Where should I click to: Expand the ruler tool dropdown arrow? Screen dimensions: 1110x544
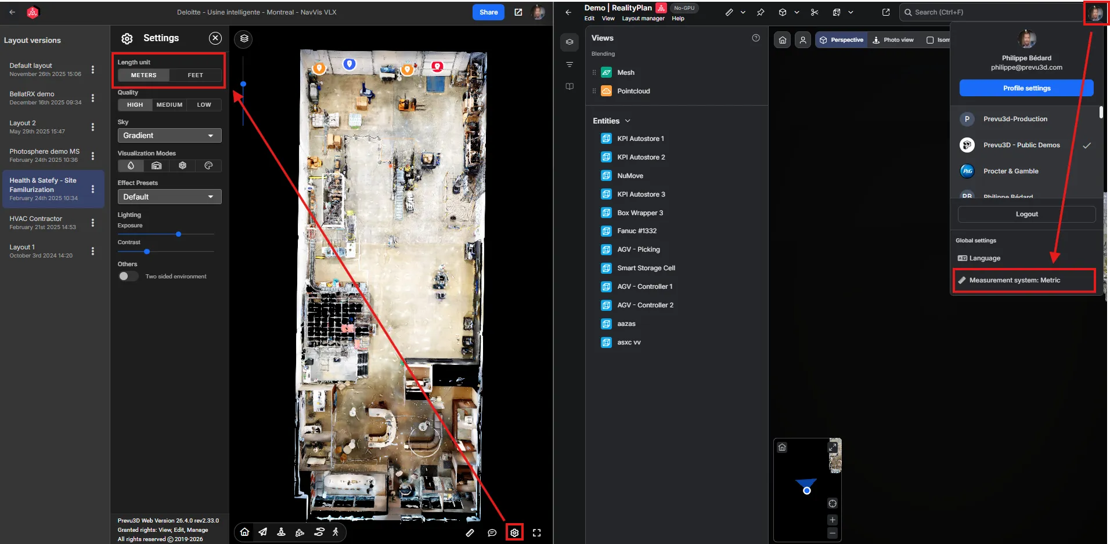[743, 12]
